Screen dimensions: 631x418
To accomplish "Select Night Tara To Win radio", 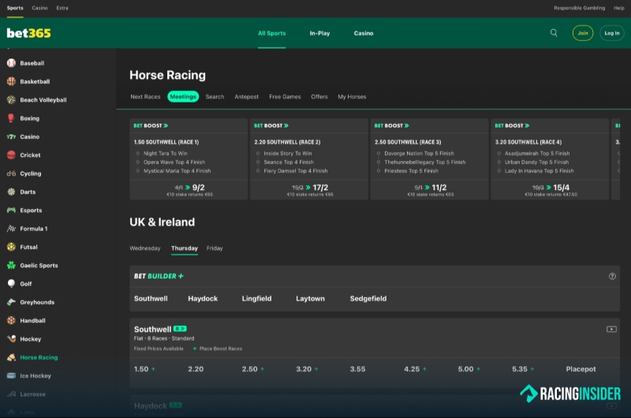I will [x=137, y=153].
